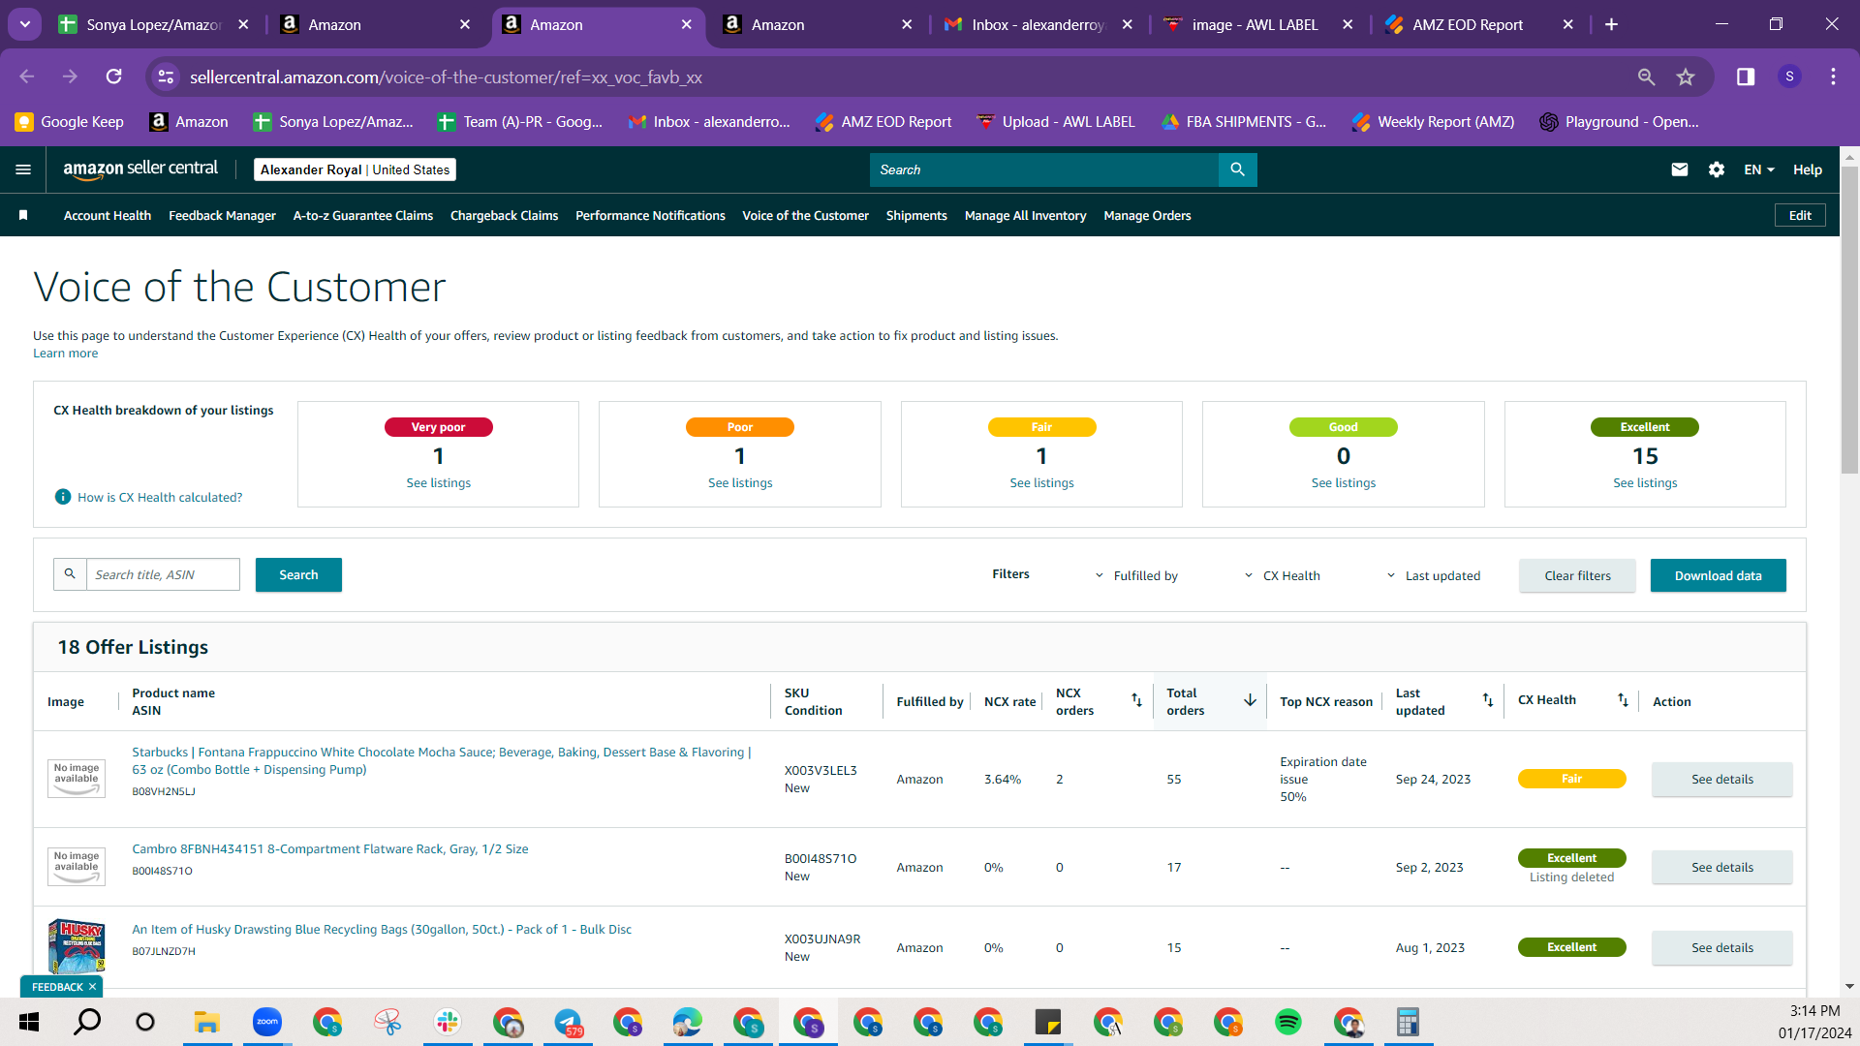This screenshot has height=1046, width=1860.
Task: Go to A-to-z Guarantee Claims
Action: pos(363,215)
